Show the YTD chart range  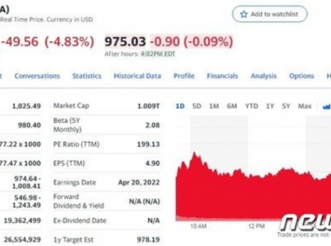[251, 106]
